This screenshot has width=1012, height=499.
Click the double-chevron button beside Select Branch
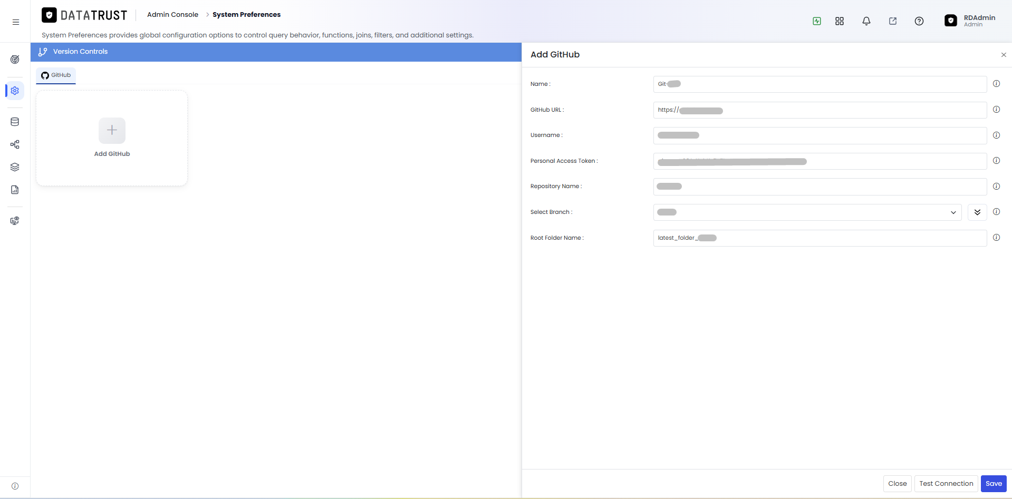click(977, 212)
